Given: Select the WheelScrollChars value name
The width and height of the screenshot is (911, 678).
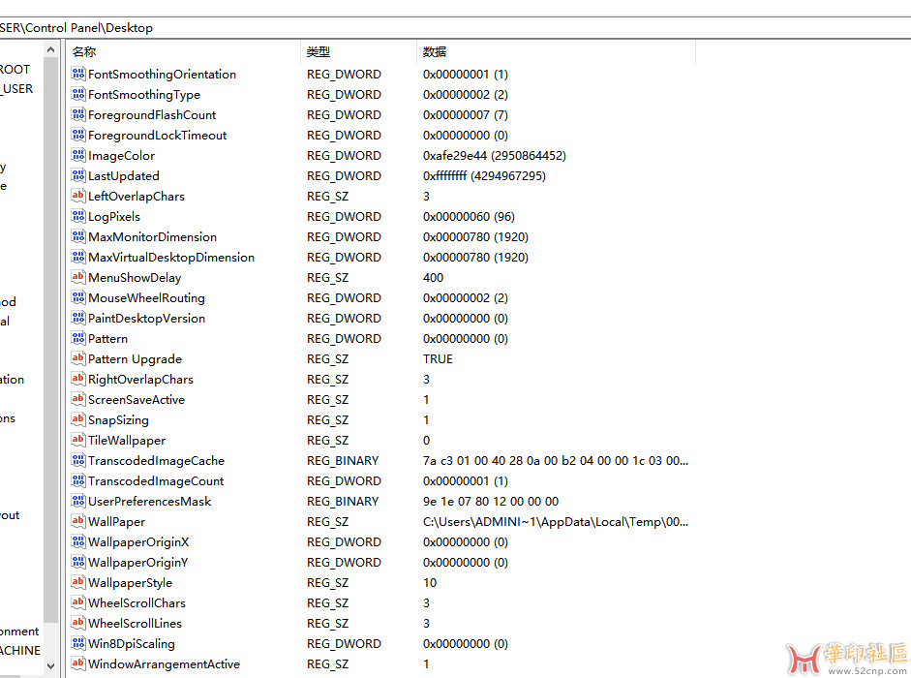Looking at the screenshot, I should click(137, 603).
